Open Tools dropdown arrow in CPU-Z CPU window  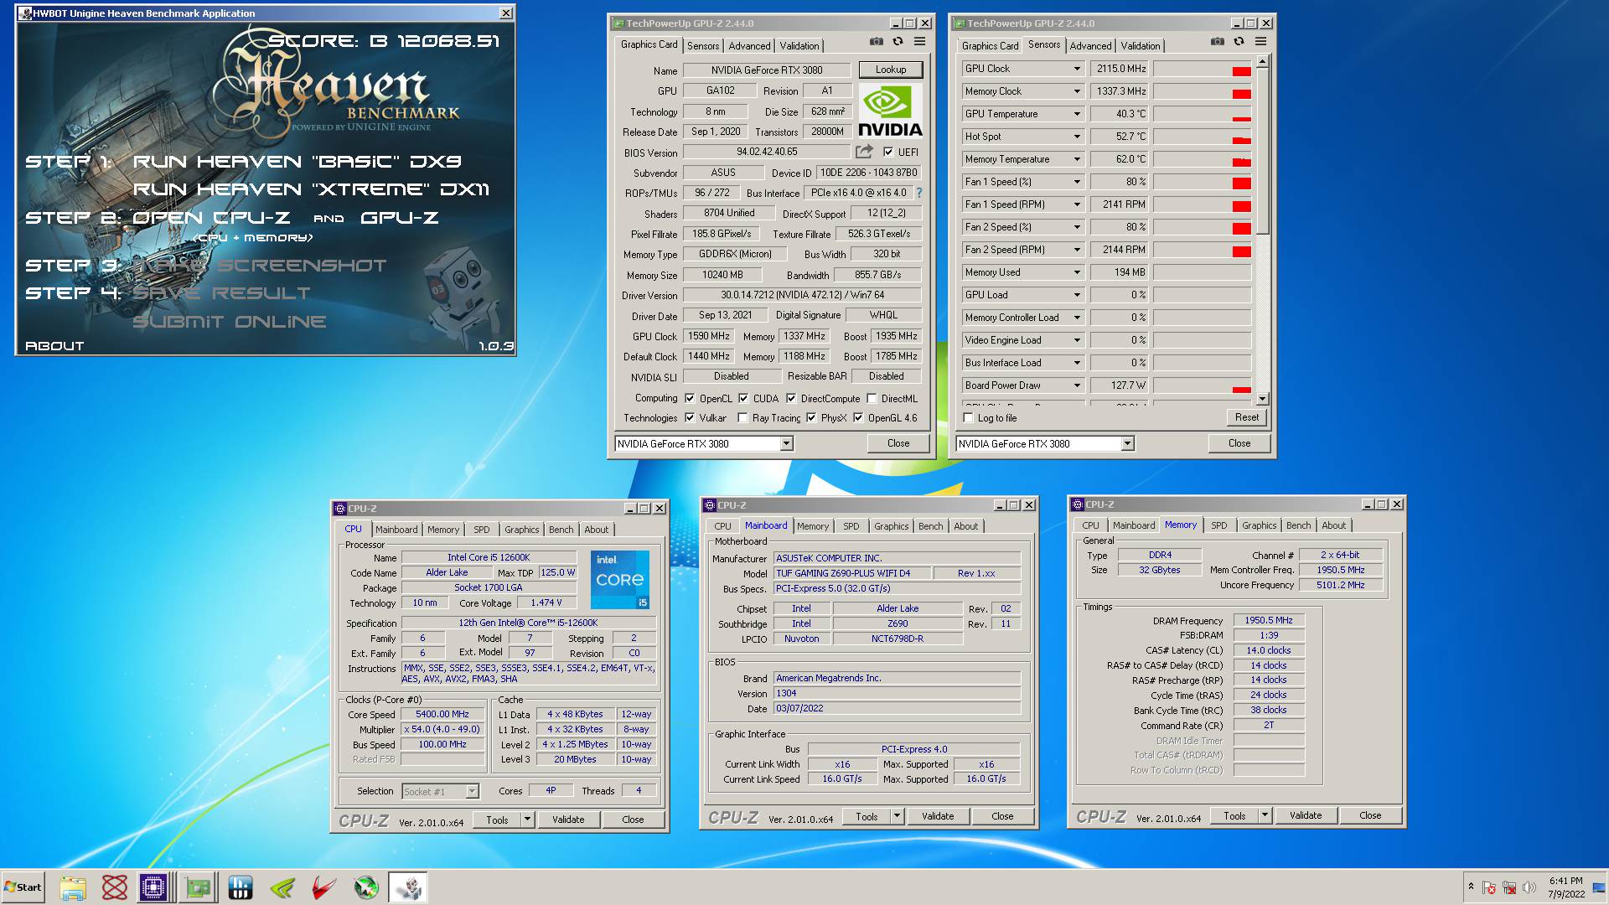pyautogui.click(x=528, y=820)
